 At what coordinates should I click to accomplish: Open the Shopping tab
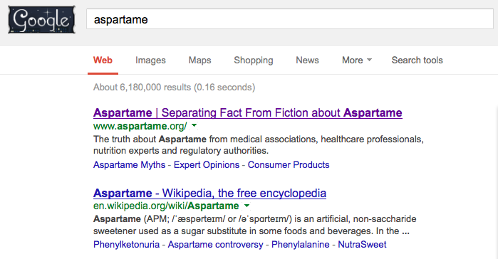254,60
